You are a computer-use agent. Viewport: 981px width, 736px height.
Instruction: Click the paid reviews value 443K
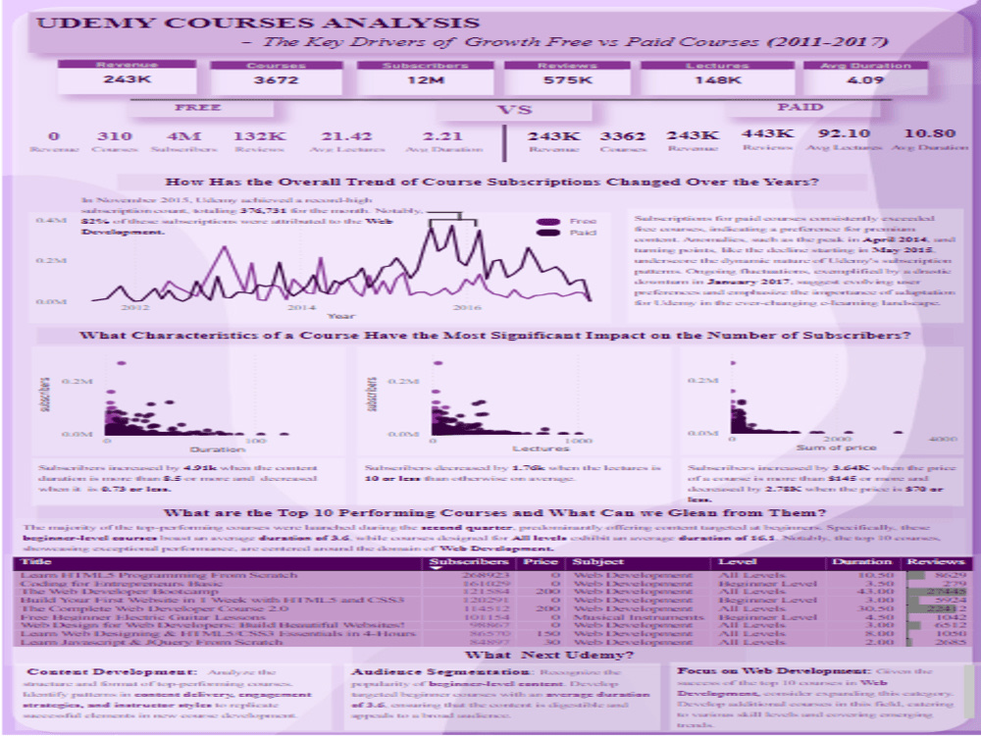(768, 133)
